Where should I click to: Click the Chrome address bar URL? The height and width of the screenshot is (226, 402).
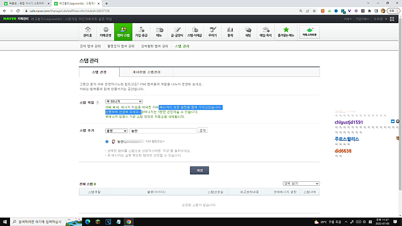[x=69, y=11]
